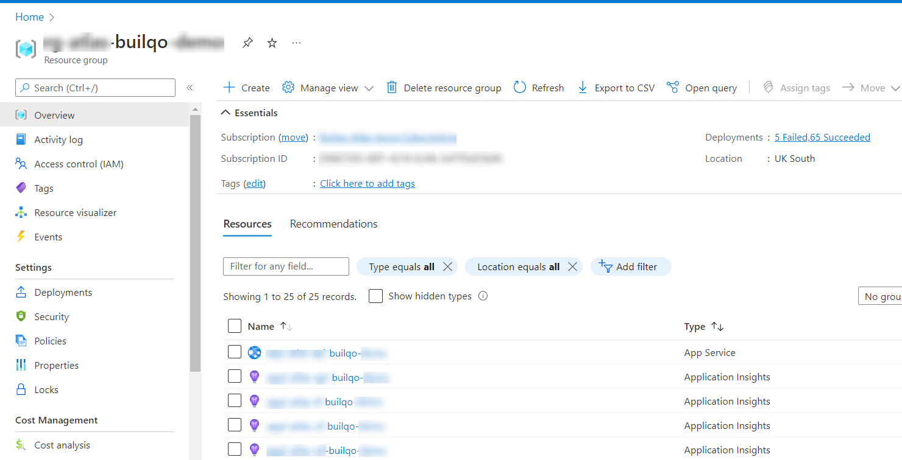Click the Resource visualizer icon
The width and height of the screenshot is (902, 460).
(x=21, y=212)
